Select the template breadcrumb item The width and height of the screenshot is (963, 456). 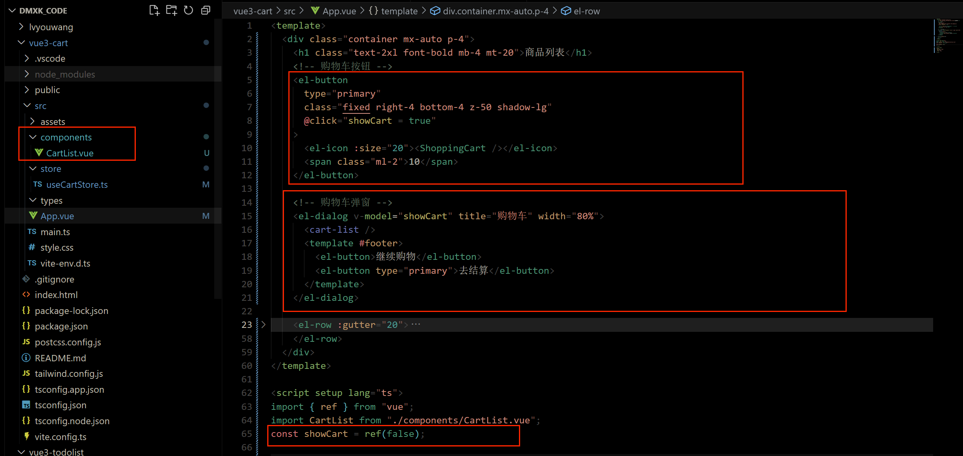coord(399,11)
